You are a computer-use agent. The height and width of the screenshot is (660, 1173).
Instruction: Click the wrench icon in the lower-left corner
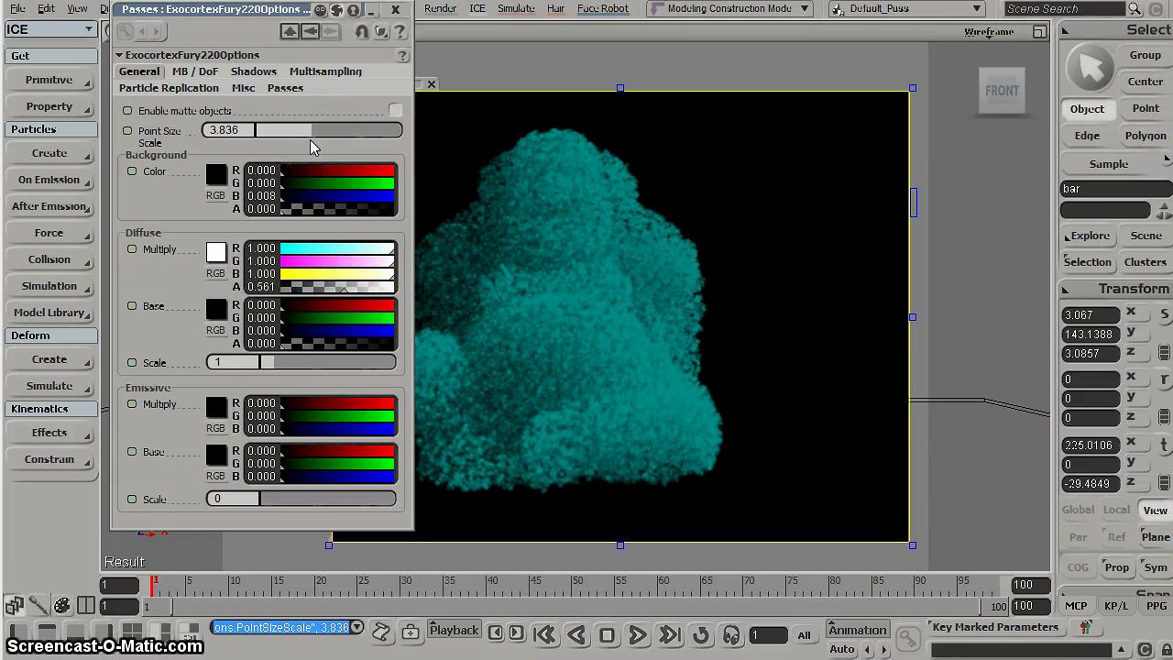(x=38, y=606)
